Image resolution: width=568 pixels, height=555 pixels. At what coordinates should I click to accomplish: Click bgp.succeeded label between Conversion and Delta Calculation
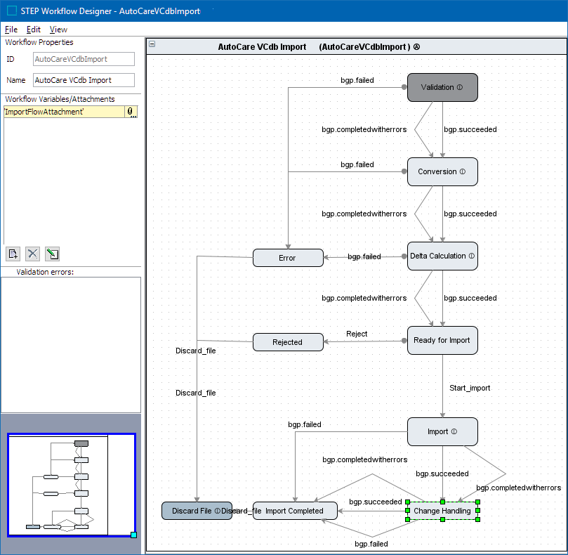470,214
